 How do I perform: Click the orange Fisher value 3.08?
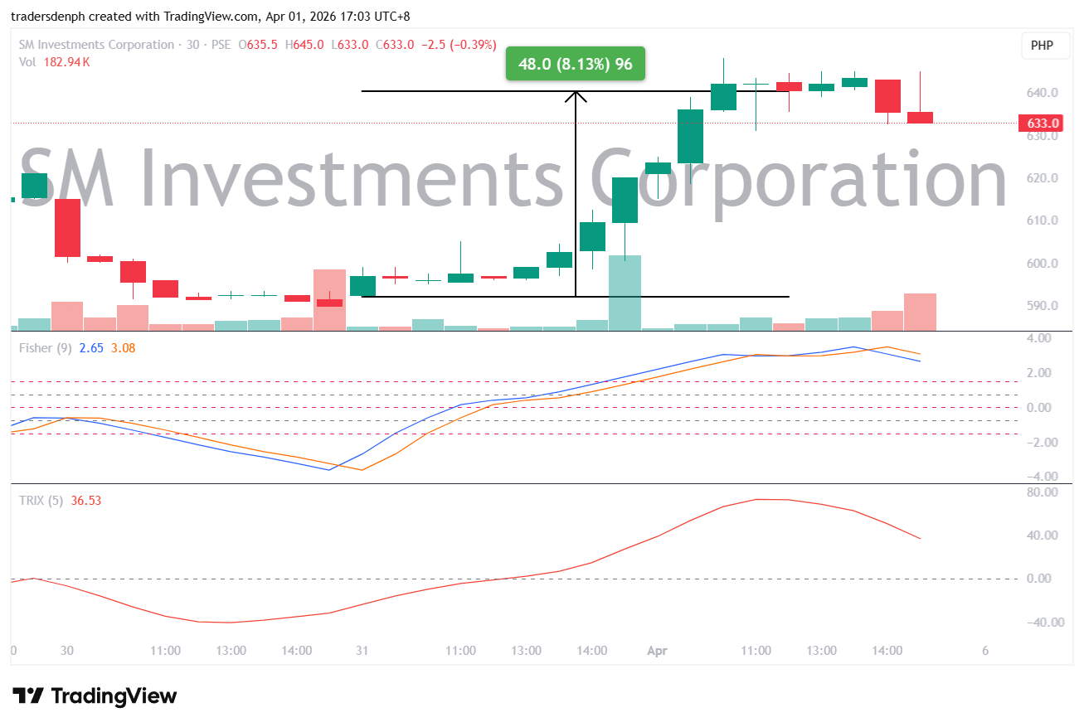tap(123, 348)
